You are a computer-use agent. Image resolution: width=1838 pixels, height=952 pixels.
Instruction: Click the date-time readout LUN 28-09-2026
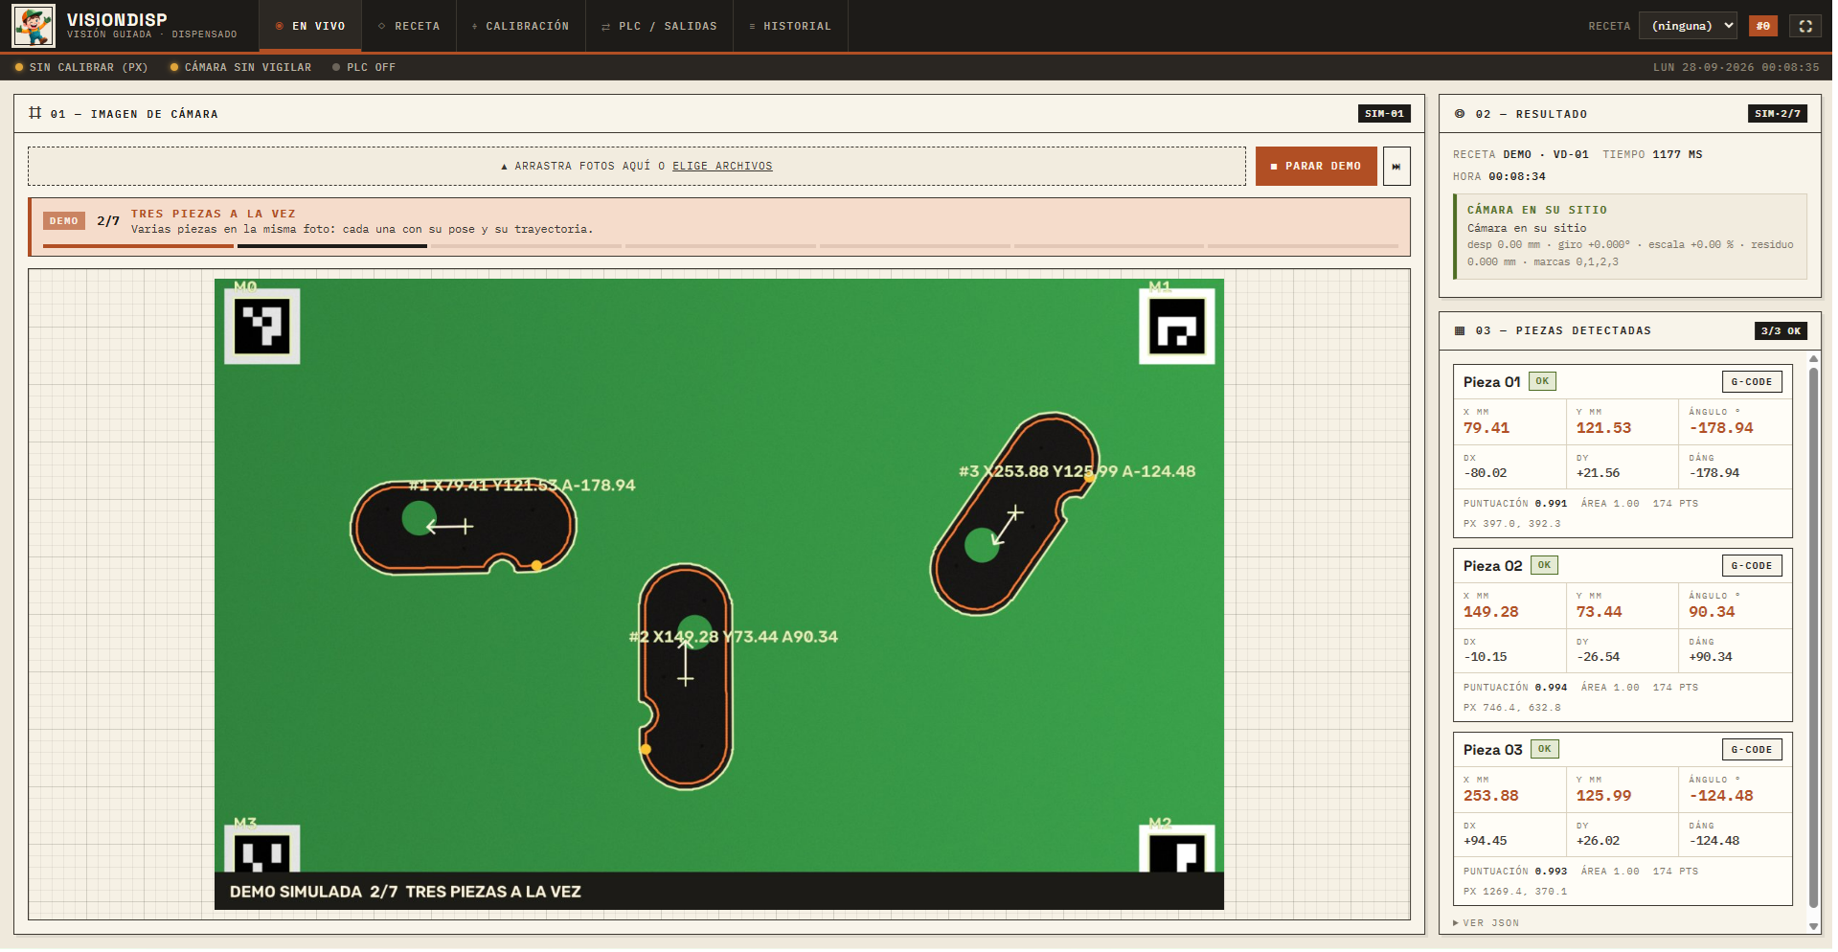pyautogui.click(x=1736, y=67)
